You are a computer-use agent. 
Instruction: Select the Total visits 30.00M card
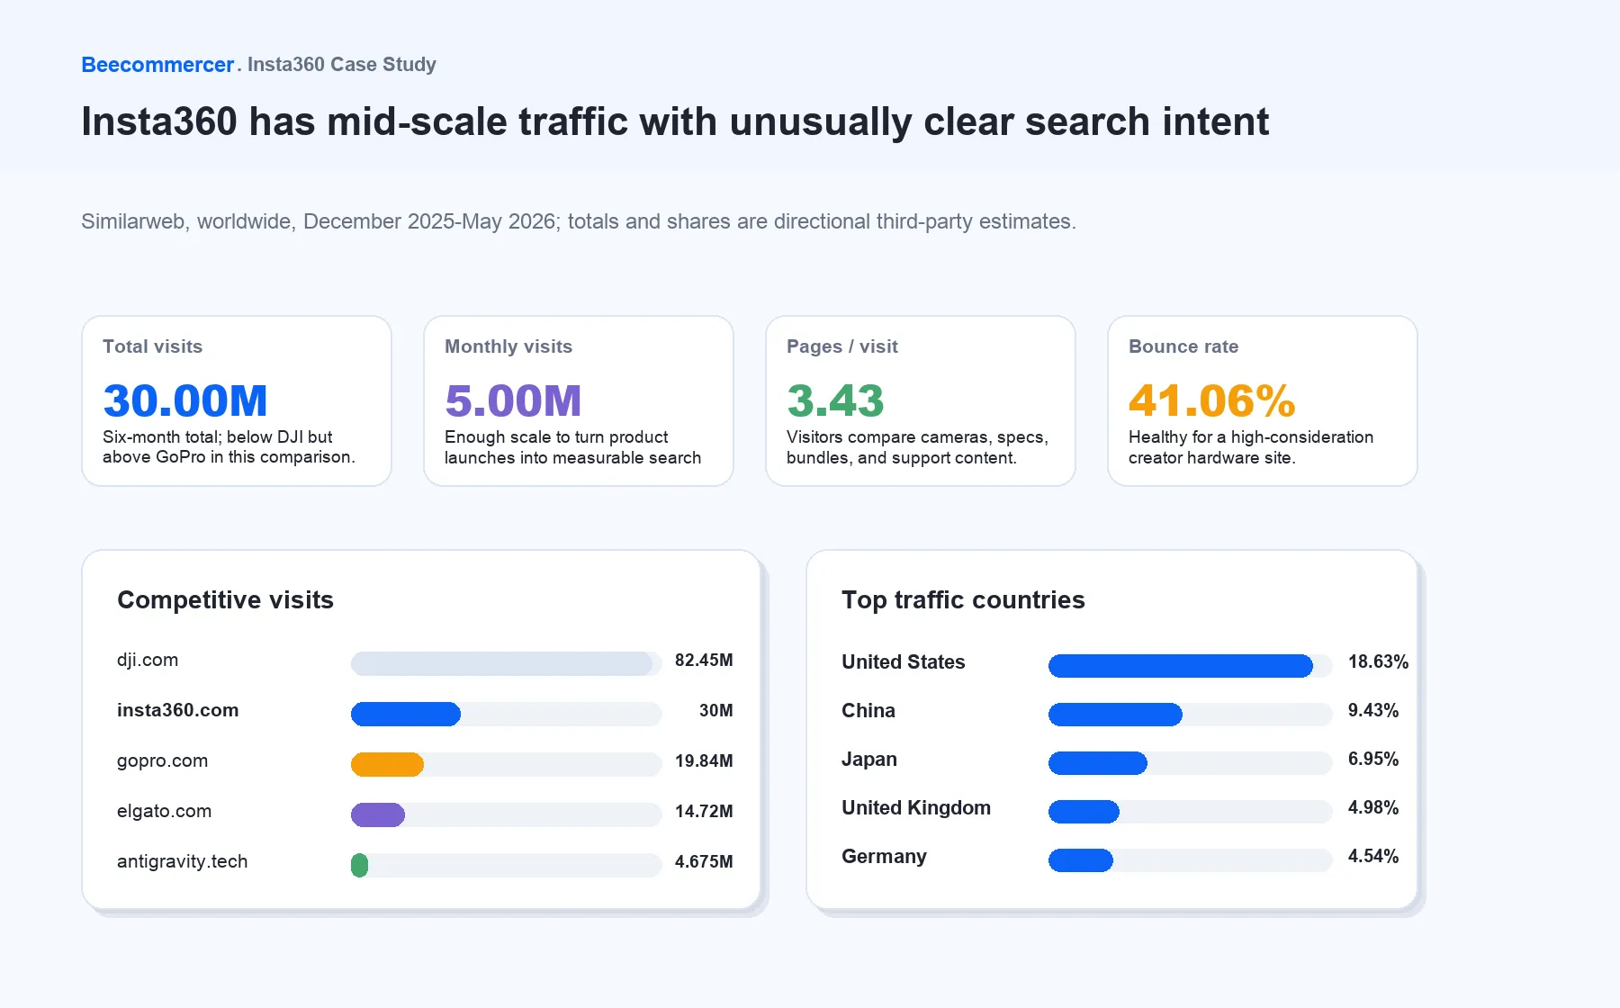tap(237, 400)
